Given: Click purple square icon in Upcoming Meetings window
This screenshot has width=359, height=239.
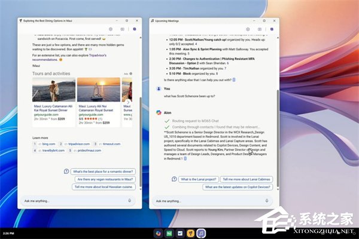Looking at the screenshot, I should coord(272,29).
